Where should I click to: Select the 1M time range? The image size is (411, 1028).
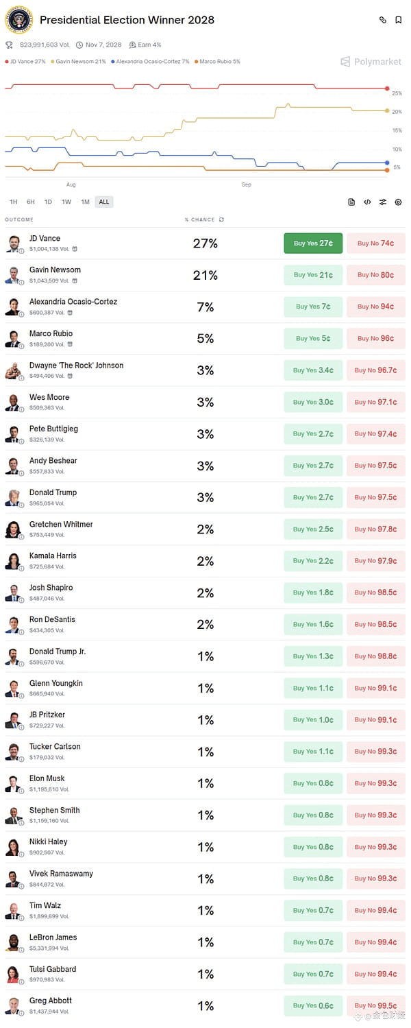click(x=85, y=202)
